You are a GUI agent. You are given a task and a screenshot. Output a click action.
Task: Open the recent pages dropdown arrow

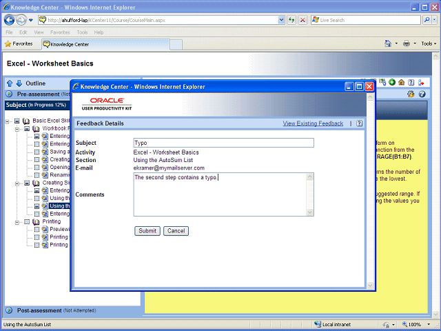click(31, 20)
